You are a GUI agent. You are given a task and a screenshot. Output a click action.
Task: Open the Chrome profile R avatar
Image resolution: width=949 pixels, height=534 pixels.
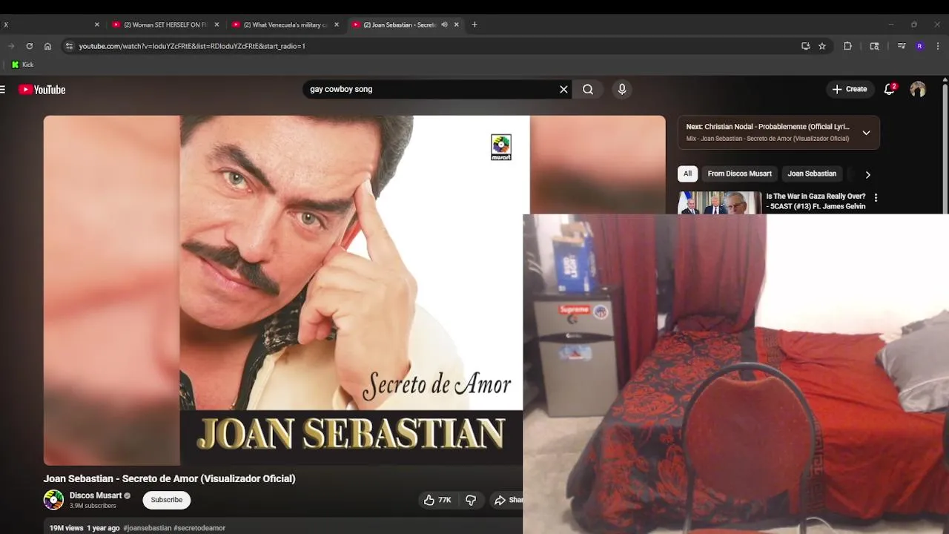click(x=919, y=46)
